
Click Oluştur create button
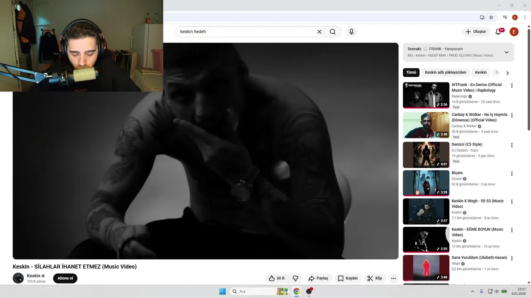475,31
